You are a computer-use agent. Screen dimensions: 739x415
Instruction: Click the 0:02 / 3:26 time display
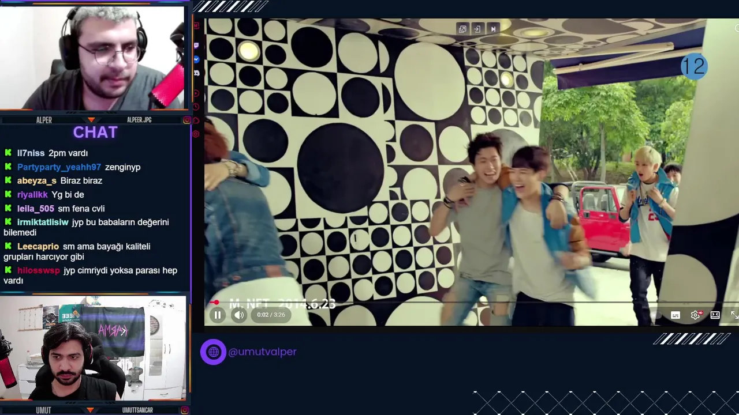pos(271,315)
